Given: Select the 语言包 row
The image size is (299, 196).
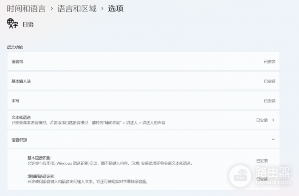Looking at the screenshot, I should tap(144, 61).
